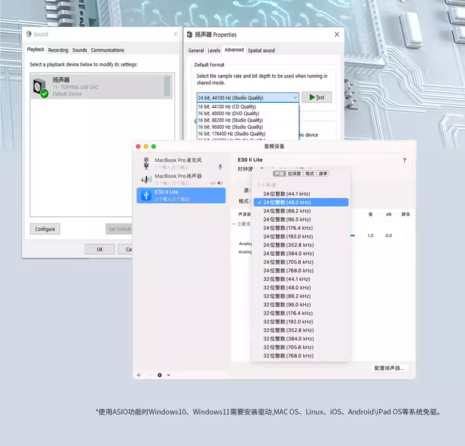Image resolution: width=465 pixels, height=446 pixels.
Task: Click the USB icon for E30 II Lite
Action: 146,195
